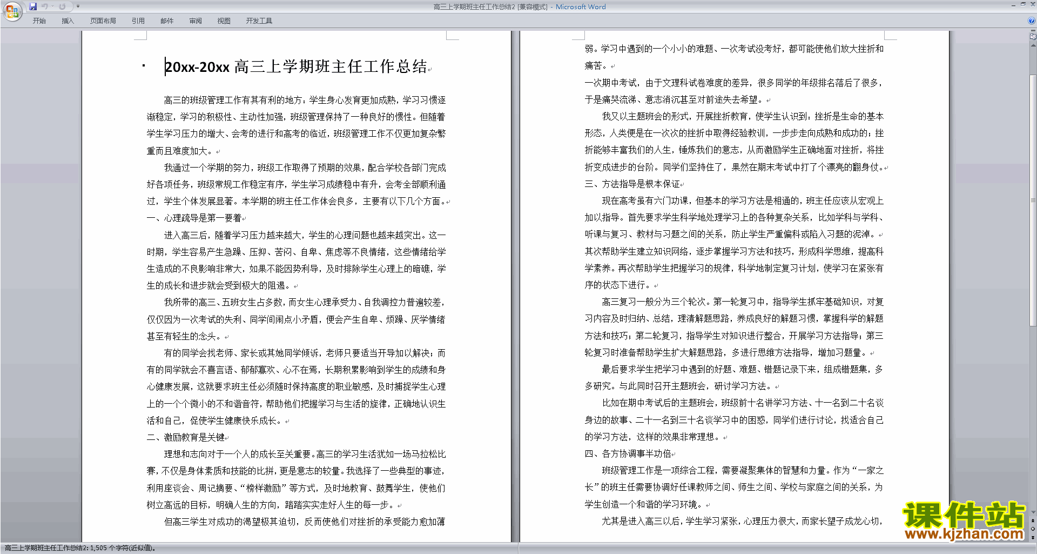The width and height of the screenshot is (1037, 554).
Task: Click heading 一、心理疏导是第一要着
Action: tap(194, 218)
